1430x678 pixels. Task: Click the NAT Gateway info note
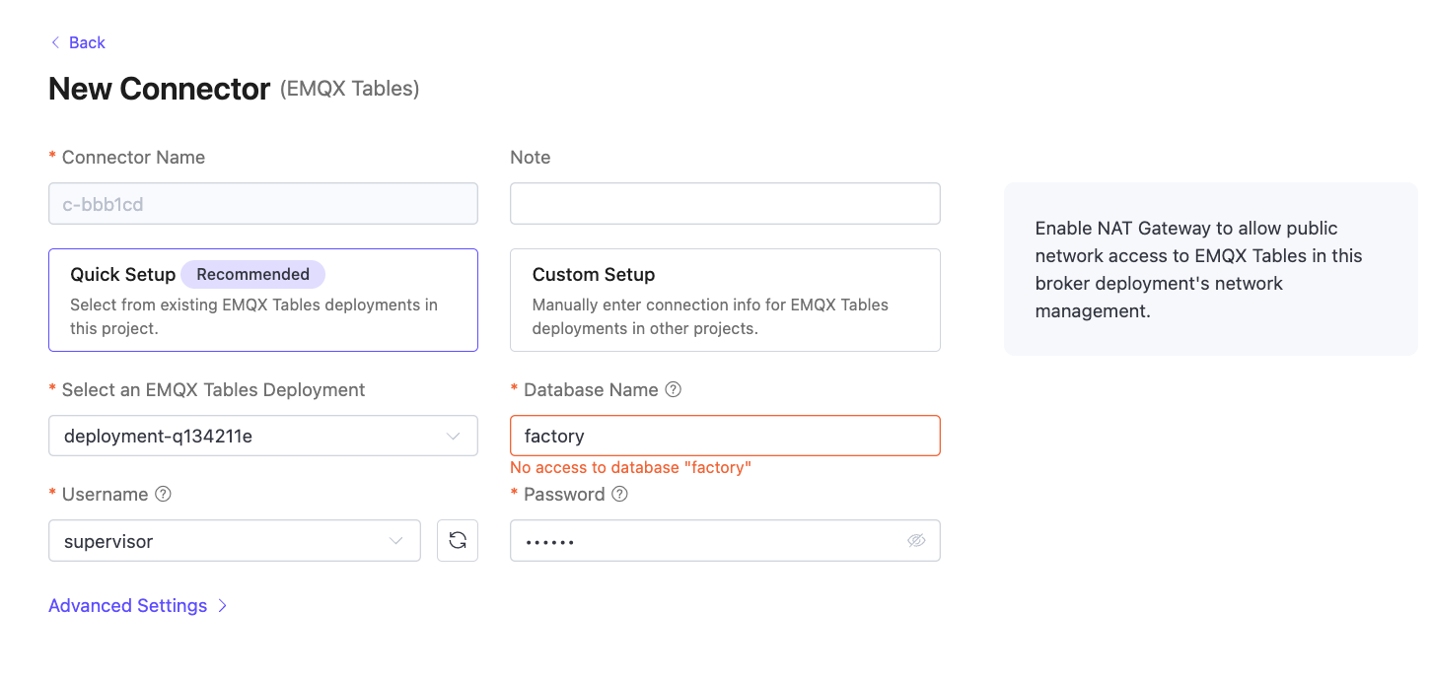pyautogui.click(x=1211, y=269)
